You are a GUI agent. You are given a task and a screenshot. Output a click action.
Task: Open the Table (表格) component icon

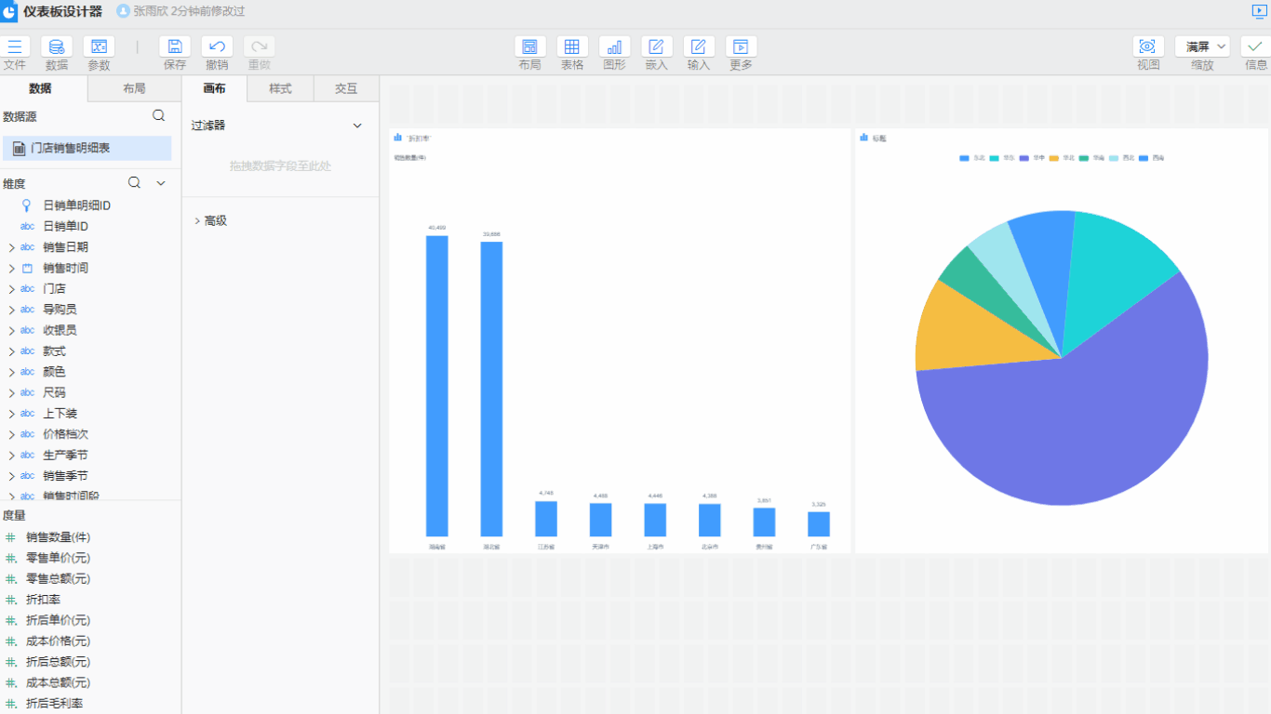point(572,46)
